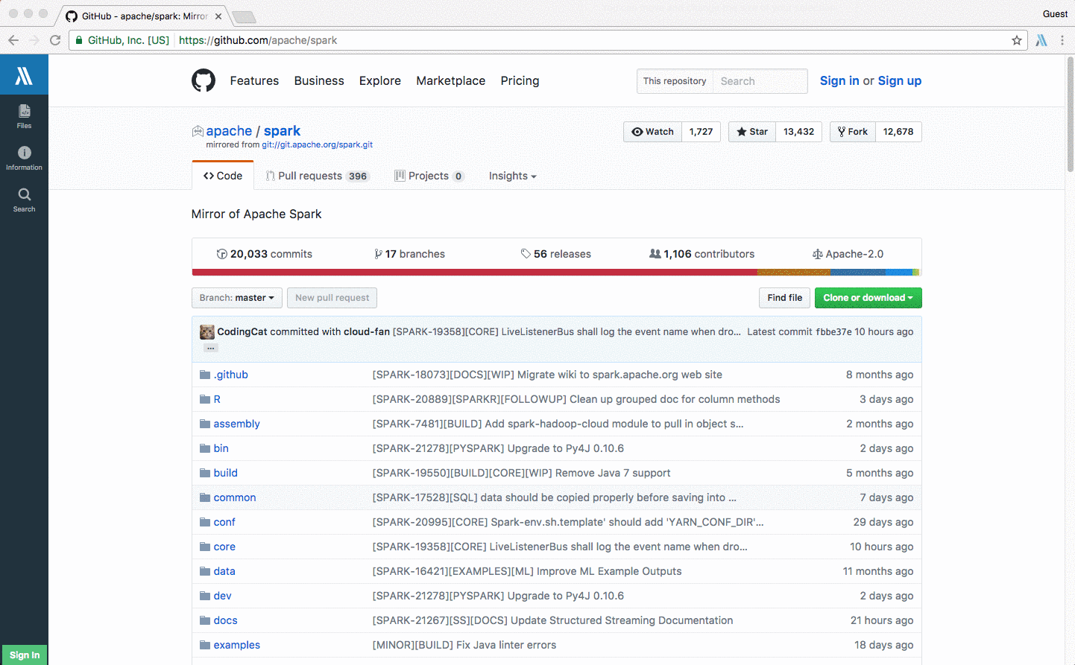Viewport: 1075px width, 665px height.
Task: Click the Find file button
Action: (784, 298)
